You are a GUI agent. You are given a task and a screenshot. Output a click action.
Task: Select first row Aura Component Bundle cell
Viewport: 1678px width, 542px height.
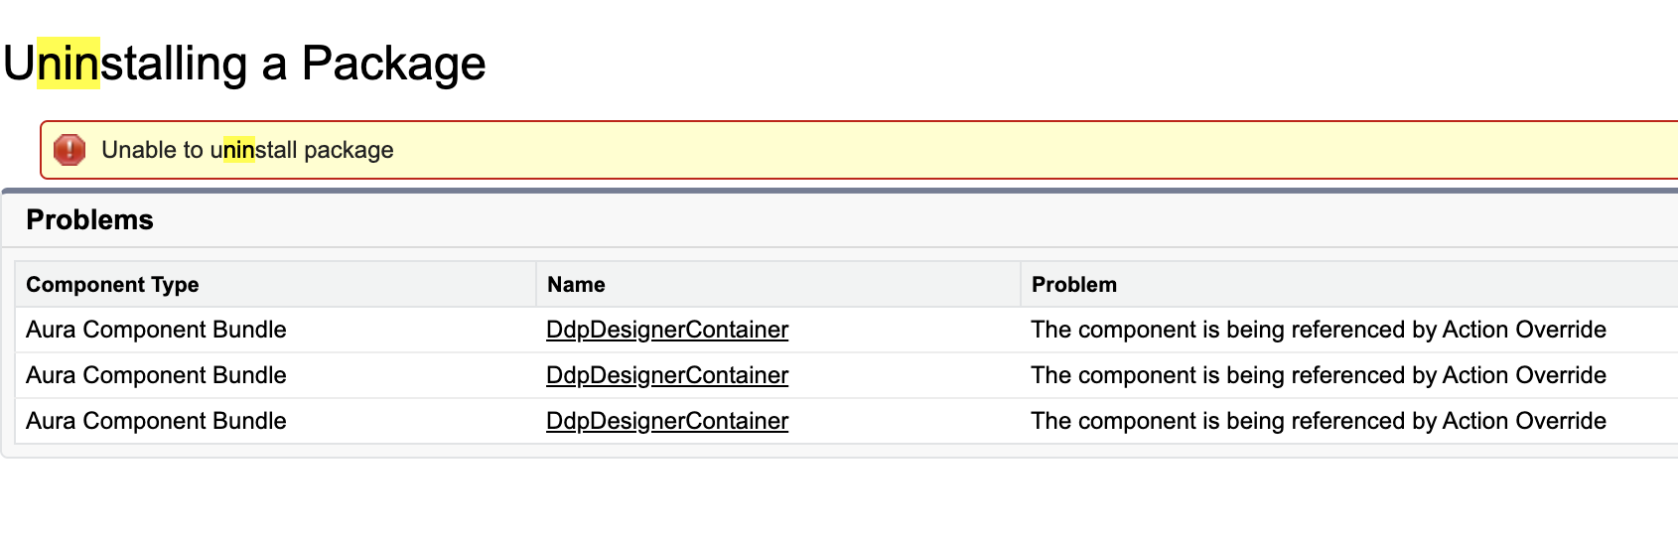pyautogui.click(x=156, y=330)
